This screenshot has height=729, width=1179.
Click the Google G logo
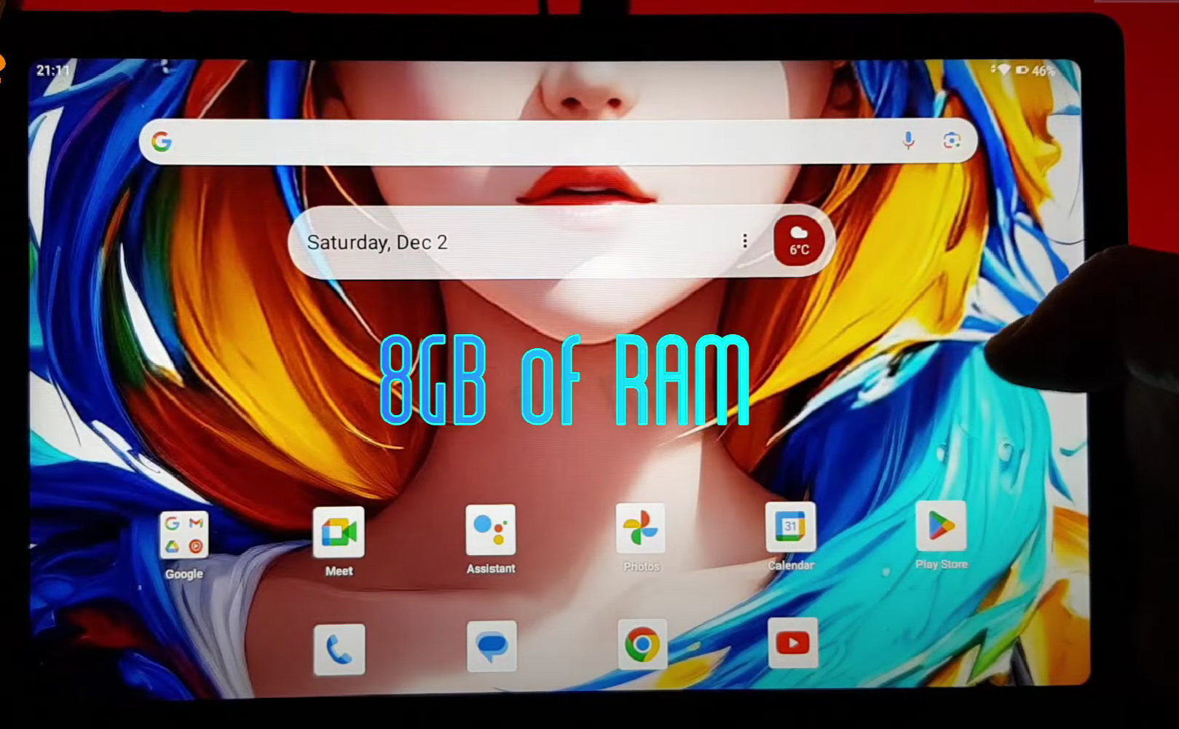tap(162, 141)
